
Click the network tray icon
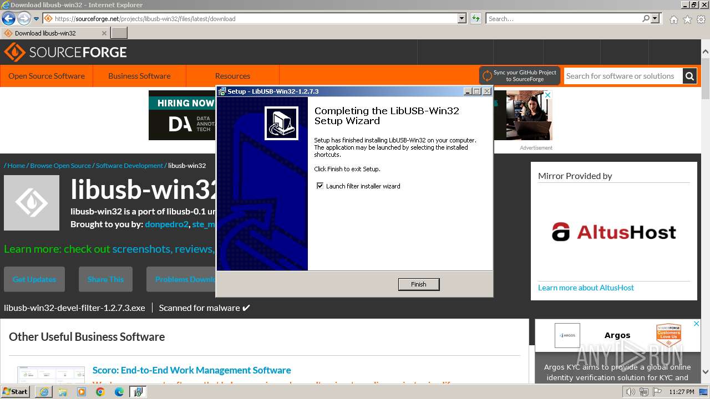[644, 392]
